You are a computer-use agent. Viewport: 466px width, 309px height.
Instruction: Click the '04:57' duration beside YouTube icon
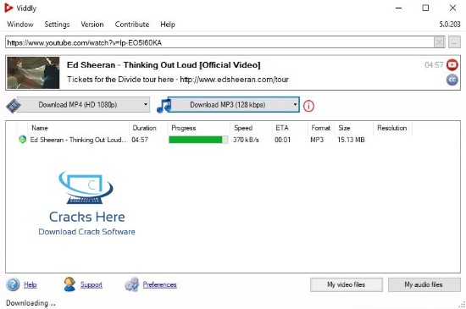click(x=434, y=64)
